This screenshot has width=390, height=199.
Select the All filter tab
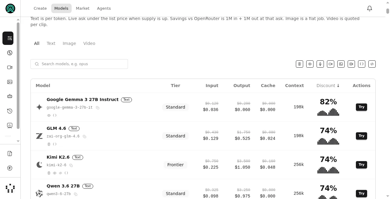pyautogui.click(x=37, y=43)
